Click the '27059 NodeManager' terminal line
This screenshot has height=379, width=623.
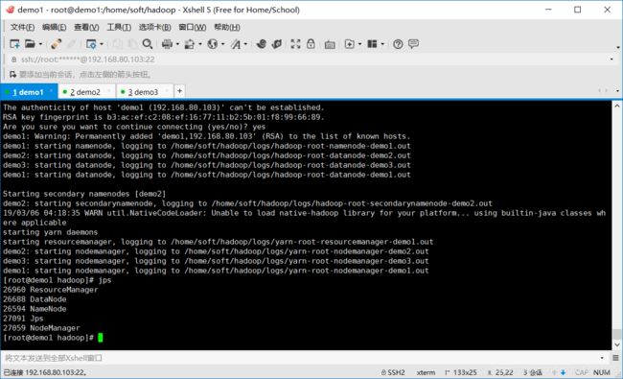(x=41, y=328)
